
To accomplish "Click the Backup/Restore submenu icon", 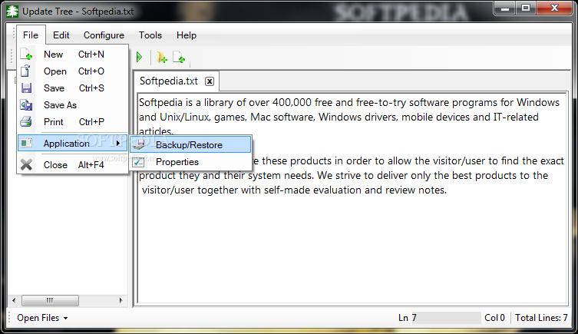I will pos(139,144).
